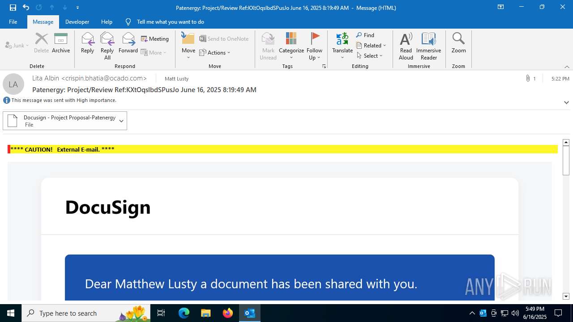Image resolution: width=573 pixels, height=322 pixels.
Task: Click the message scrollbar down arrow
Action: pyautogui.click(x=566, y=296)
